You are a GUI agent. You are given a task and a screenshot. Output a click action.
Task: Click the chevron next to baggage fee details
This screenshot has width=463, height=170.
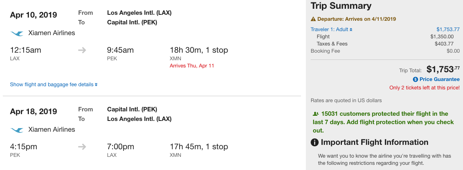[x=96, y=85]
